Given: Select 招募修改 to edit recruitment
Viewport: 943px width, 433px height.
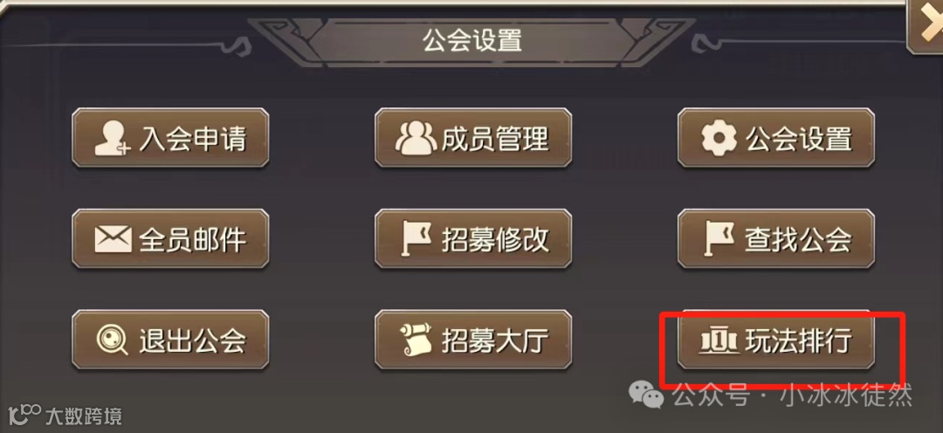Looking at the screenshot, I should tap(473, 238).
